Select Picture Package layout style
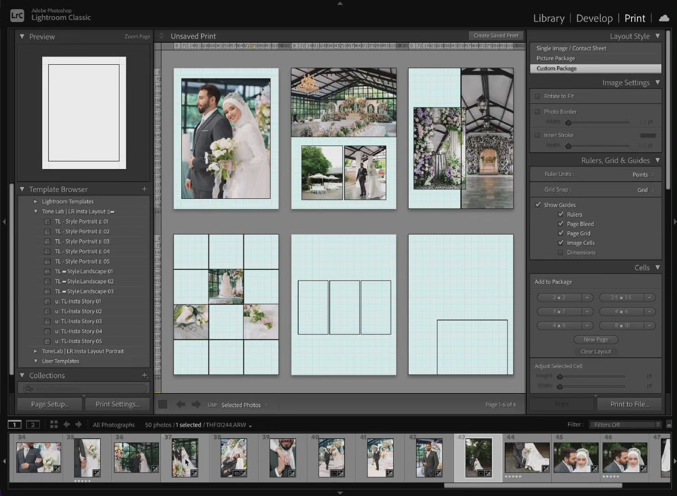 [555, 58]
